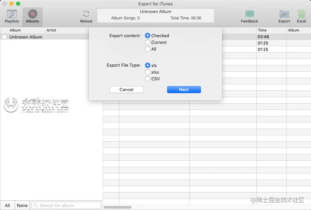The width and height of the screenshot is (311, 210).
Task: Click the Time column header
Action: pos(271,30)
